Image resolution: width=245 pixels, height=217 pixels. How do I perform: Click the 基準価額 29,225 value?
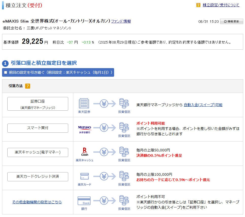click(32, 42)
